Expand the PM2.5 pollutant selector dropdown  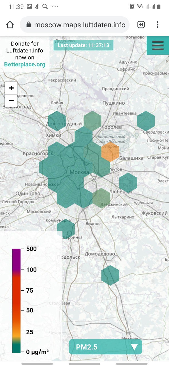tap(105, 347)
